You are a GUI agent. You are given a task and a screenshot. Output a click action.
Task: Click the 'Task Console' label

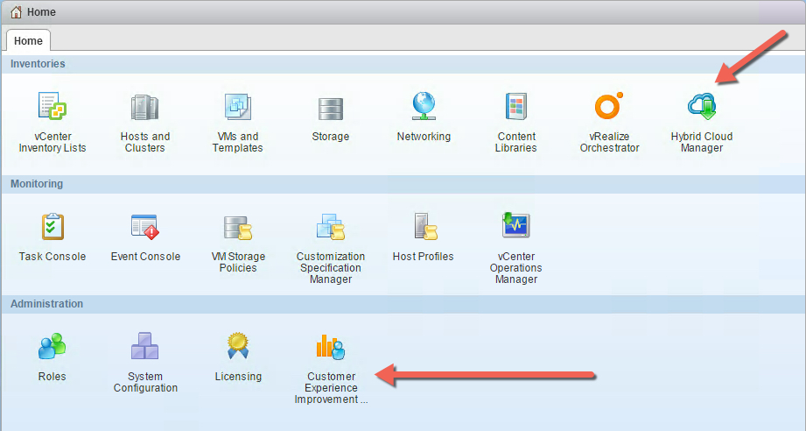coord(53,256)
